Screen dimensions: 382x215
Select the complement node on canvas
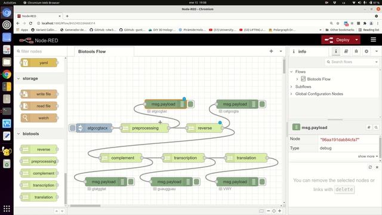(x=121, y=158)
